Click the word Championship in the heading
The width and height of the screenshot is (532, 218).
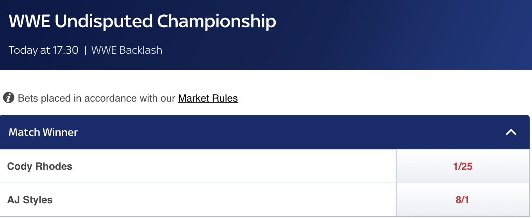point(216,21)
